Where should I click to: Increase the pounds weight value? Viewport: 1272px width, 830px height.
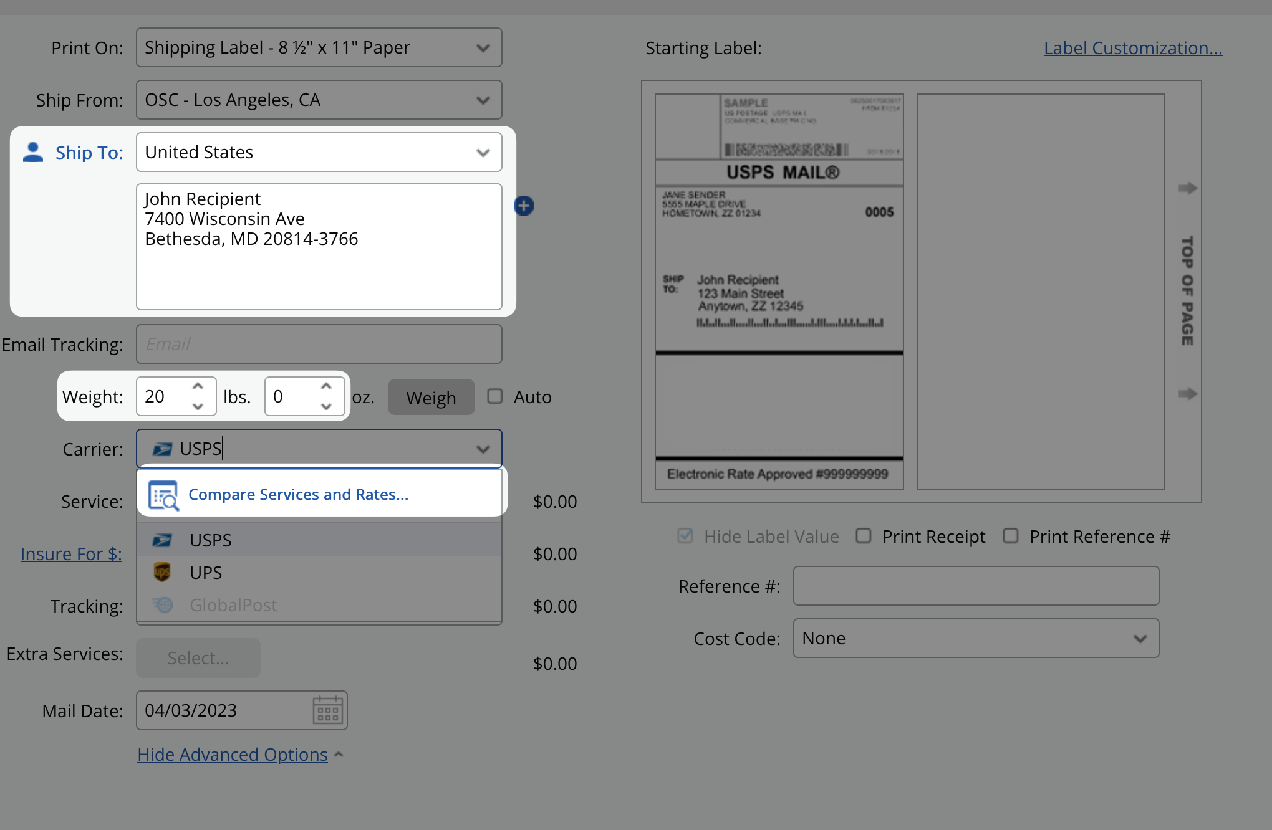point(198,386)
